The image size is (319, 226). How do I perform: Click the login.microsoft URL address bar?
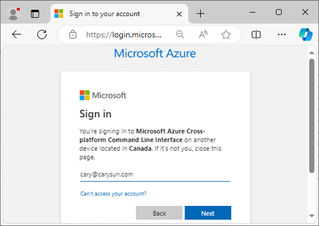pyautogui.click(x=124, y=35)
